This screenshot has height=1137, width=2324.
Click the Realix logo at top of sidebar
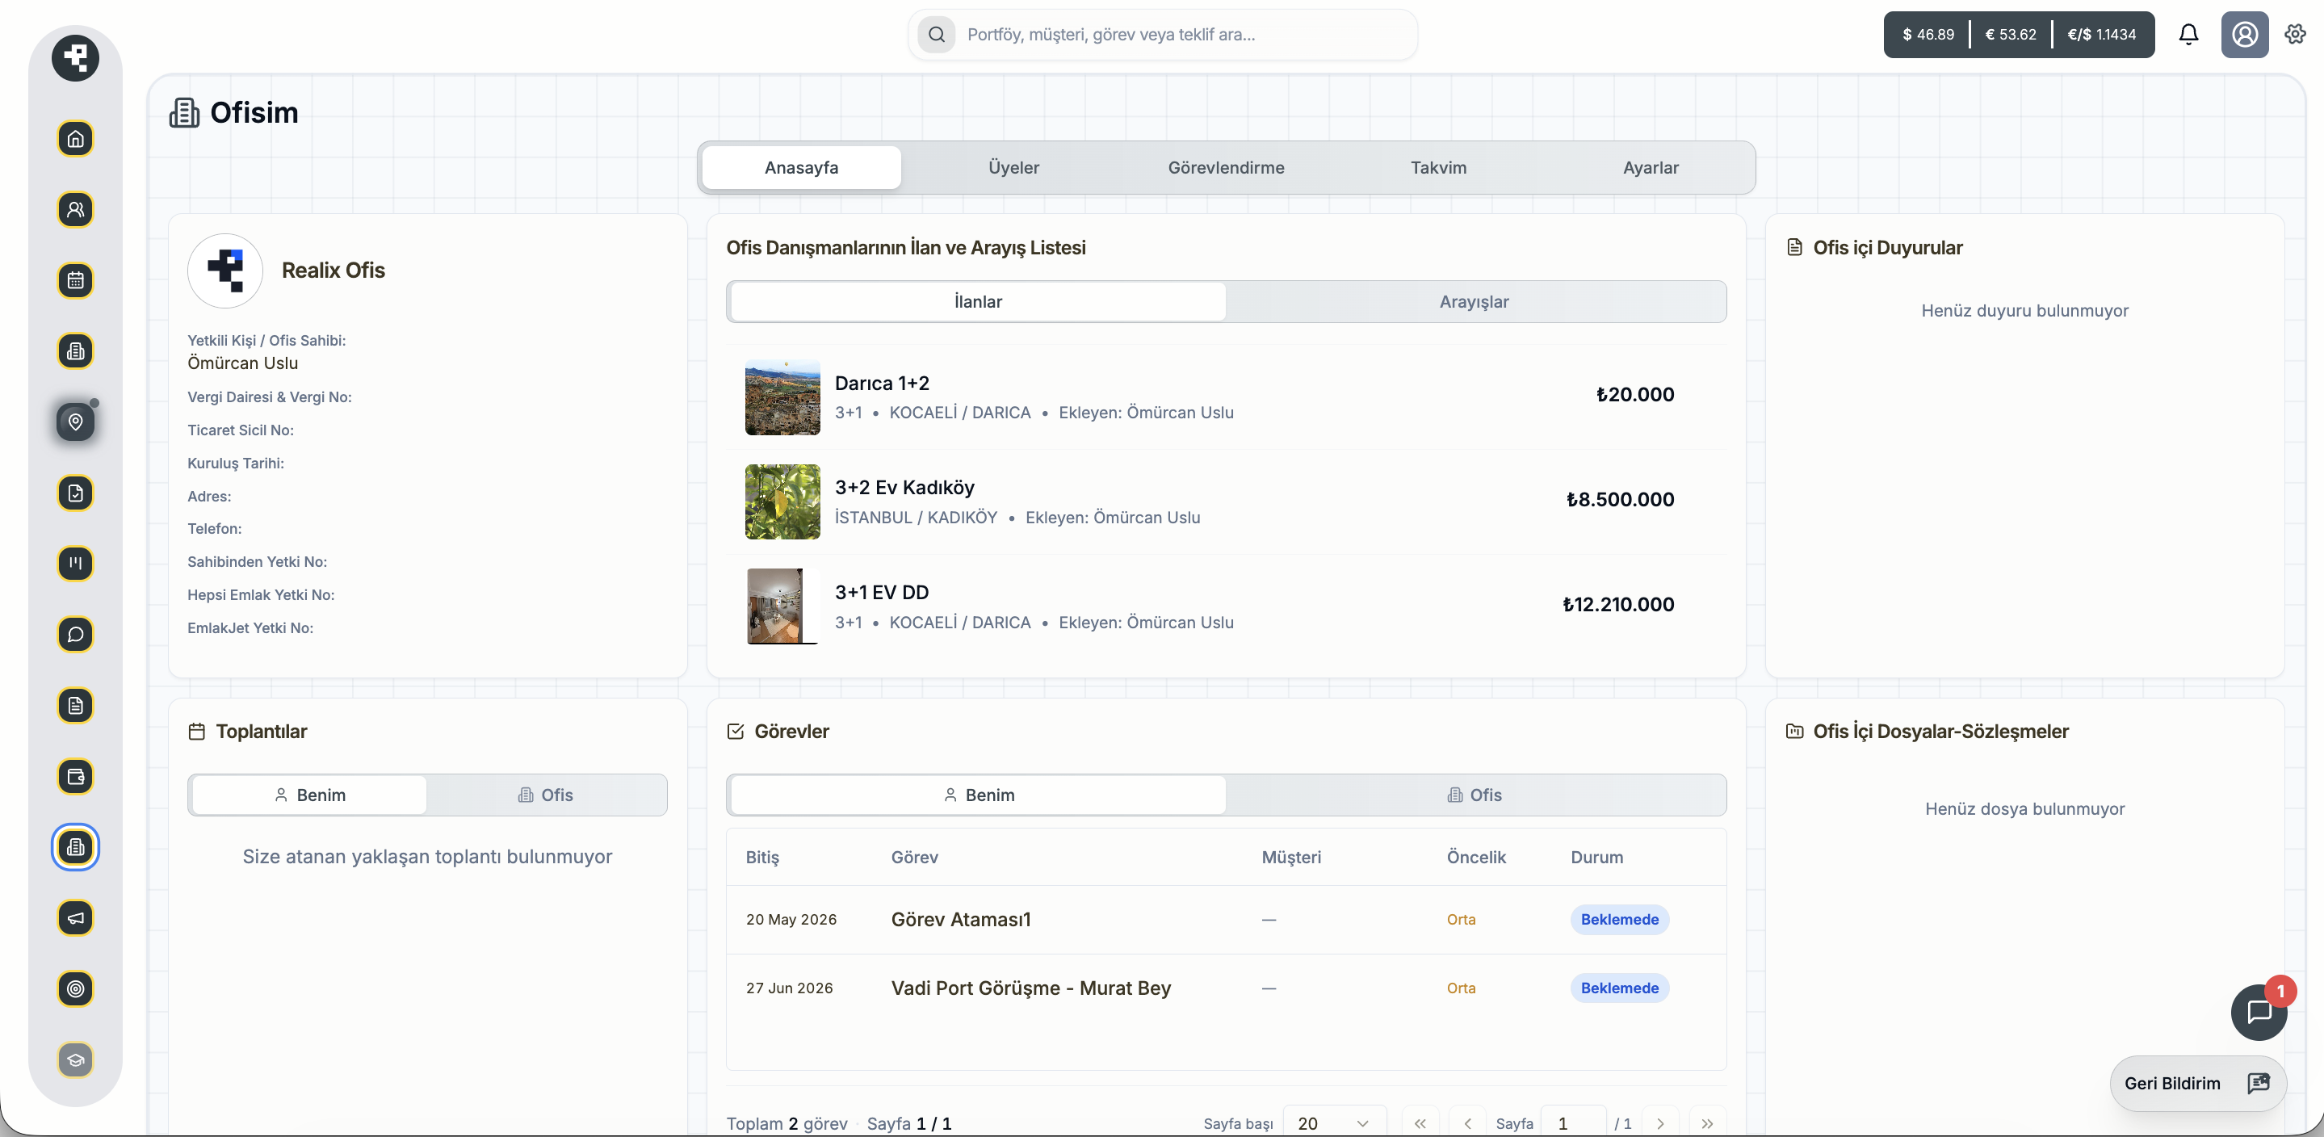click(75, 59)
